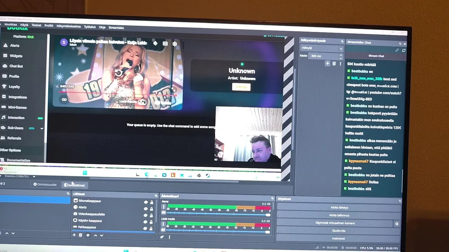
Task: Hide the Alerts source with the eye icon
Action: (146, 209)
